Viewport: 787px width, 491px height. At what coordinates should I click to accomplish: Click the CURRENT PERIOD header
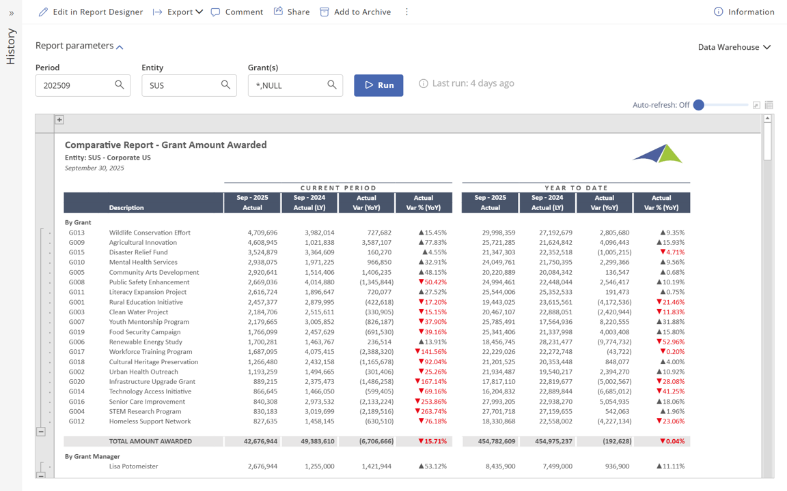point(338,188)
